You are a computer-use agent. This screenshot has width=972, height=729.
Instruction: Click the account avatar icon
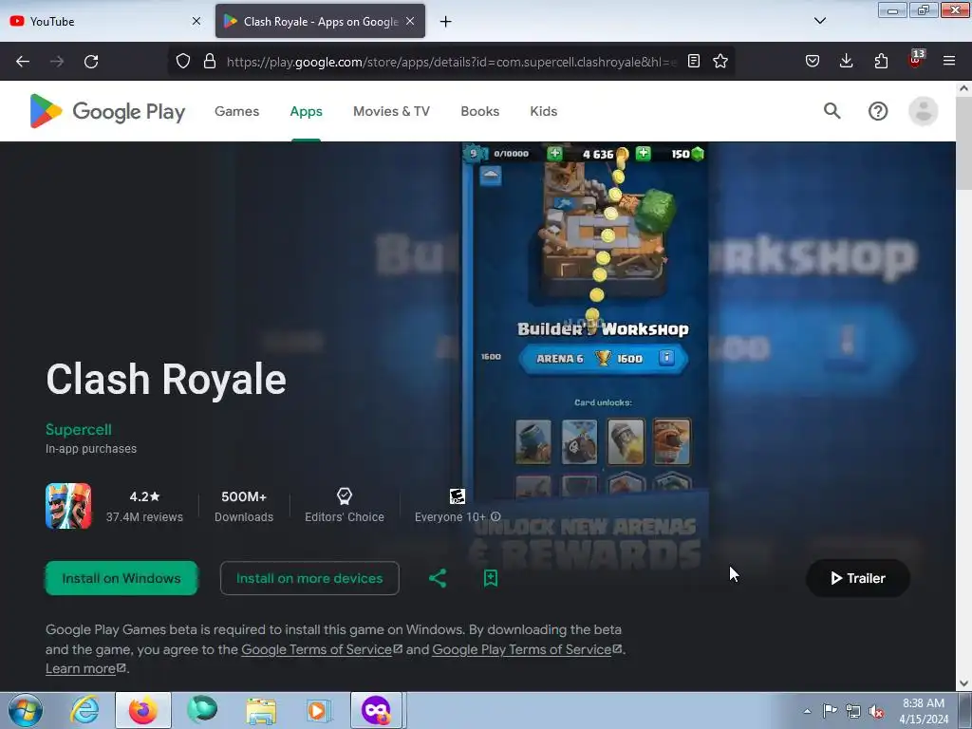[923, 112]
